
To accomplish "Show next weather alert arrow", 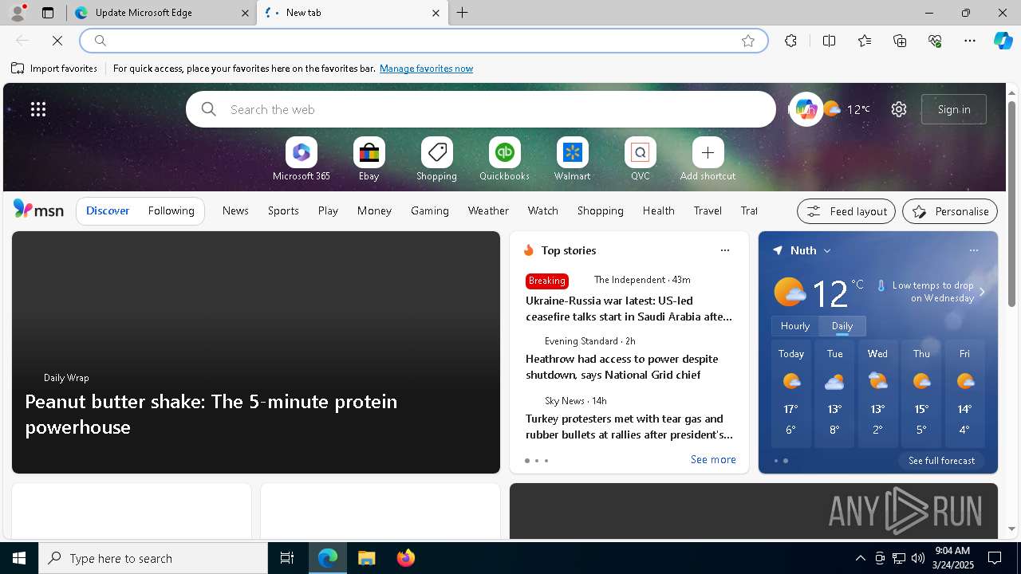I will [982, 292].
